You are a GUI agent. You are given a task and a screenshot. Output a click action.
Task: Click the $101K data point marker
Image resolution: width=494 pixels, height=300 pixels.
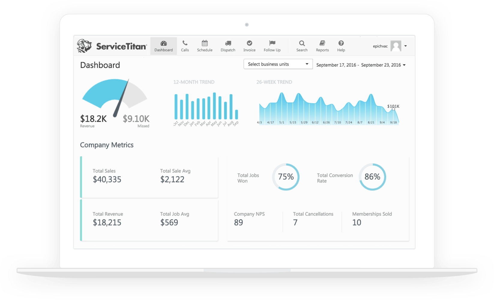click(393, 109)
